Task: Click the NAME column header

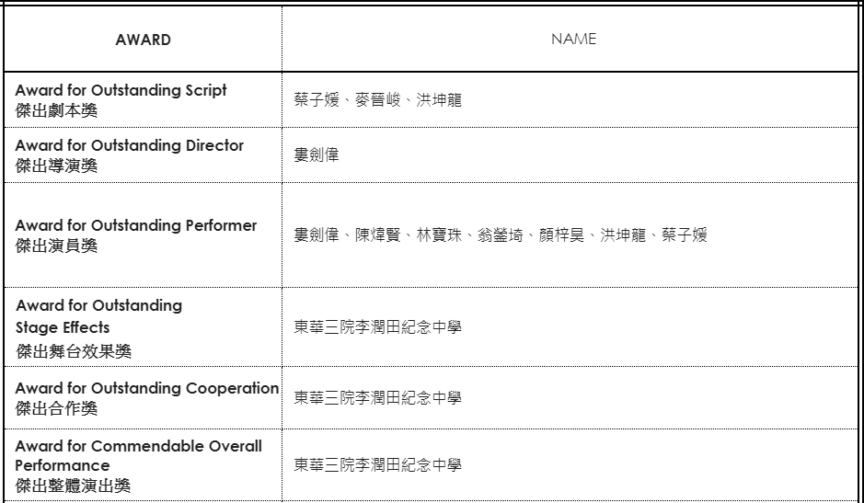Action: coord(573,40)
